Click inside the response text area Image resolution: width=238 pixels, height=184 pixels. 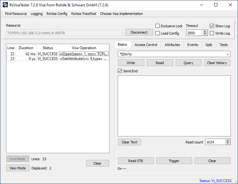(174, 106)
